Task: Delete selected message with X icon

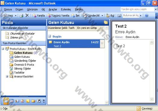Action: coord(27,15)
